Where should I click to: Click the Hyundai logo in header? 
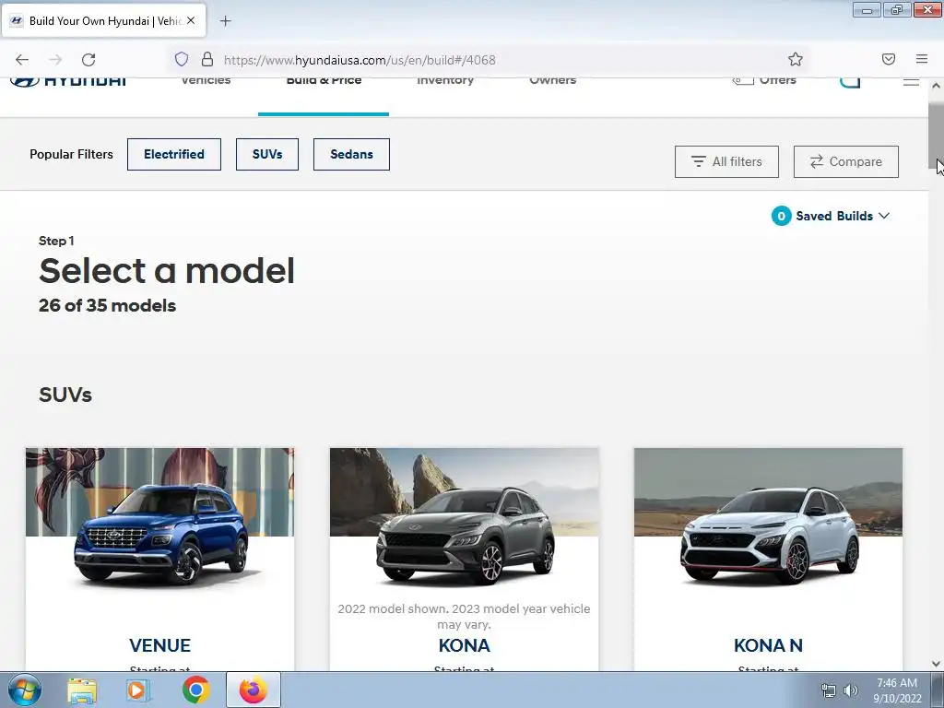(x=68, y=81)
